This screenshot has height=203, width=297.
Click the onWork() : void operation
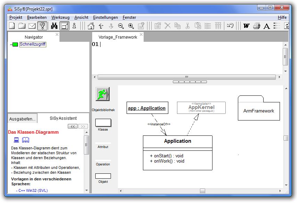click(167, 161)
